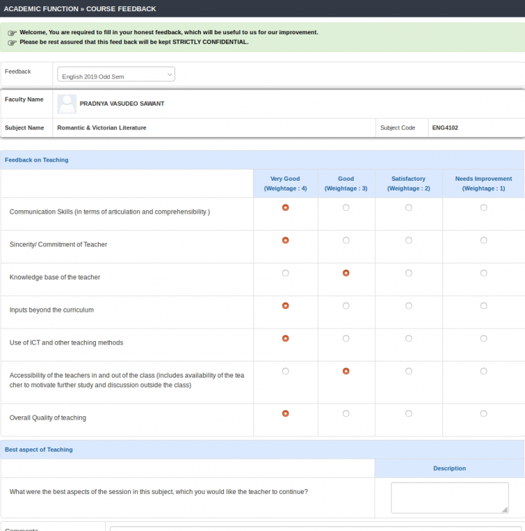Image resolution: width=525 pixels, height=531 pixels.
Task: Click the Faculty Name label
Action: [x=24, y=99]
